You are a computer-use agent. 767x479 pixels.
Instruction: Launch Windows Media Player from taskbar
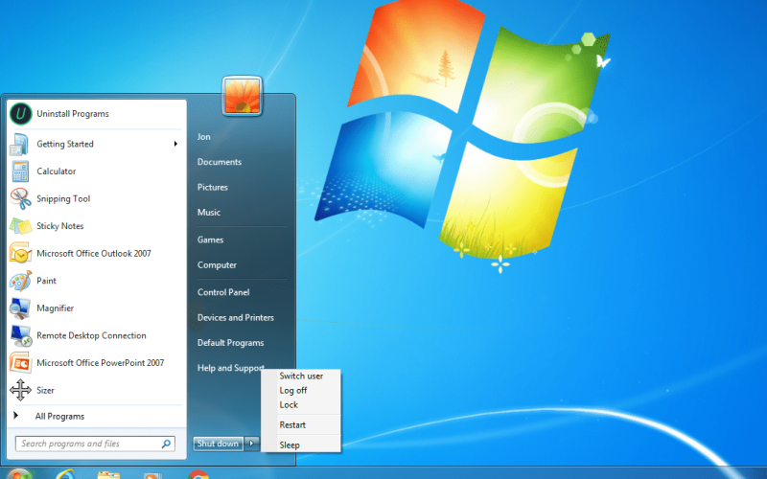(x=152, y=475)
